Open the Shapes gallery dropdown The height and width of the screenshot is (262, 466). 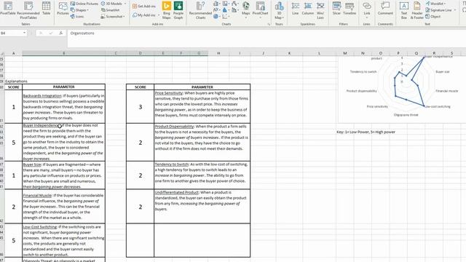coord(80,10)
